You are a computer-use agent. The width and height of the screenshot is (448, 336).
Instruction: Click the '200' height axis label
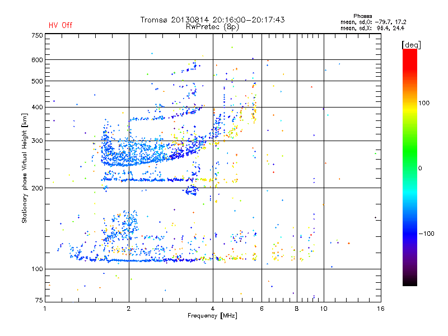[x=37, y=188]
